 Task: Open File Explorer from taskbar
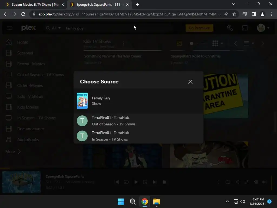[x=157, y=201]
